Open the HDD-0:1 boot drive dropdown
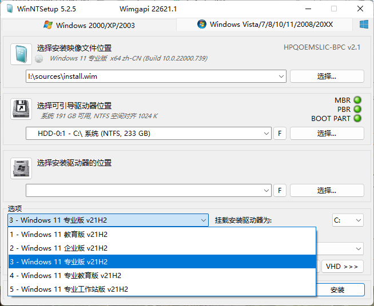Screen dimensions: 374x306 point(266,134)
